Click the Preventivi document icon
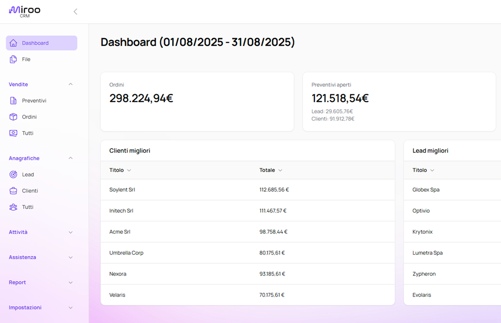Screen dimensions: 501x323 [x=13, y=101]
